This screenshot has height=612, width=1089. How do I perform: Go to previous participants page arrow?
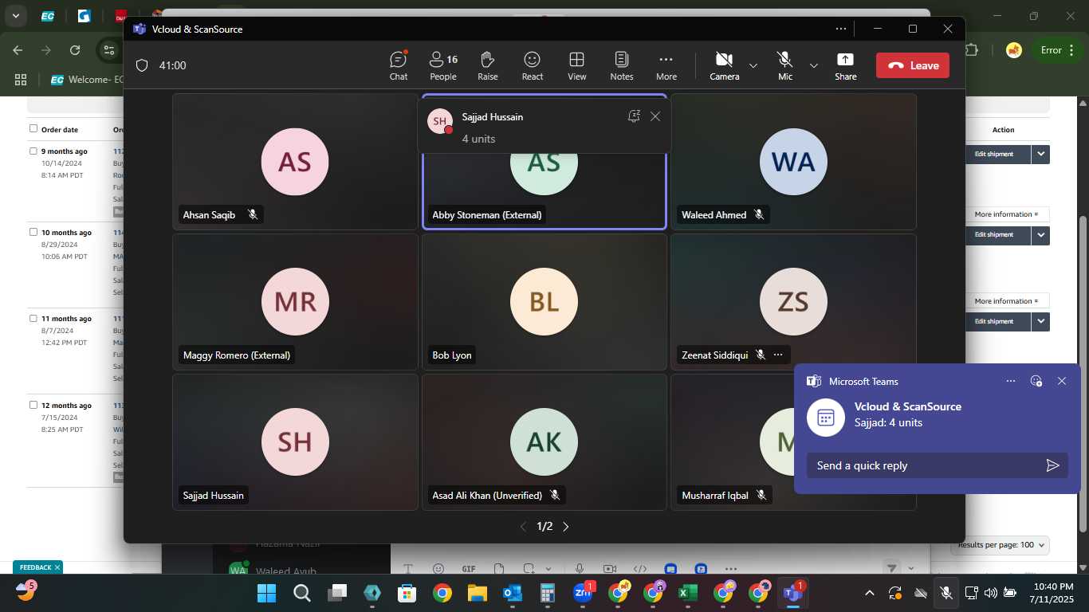(x=523, y=527)
